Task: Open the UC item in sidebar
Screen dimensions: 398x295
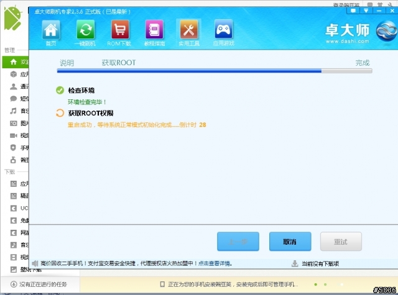Action: (19, 208)
